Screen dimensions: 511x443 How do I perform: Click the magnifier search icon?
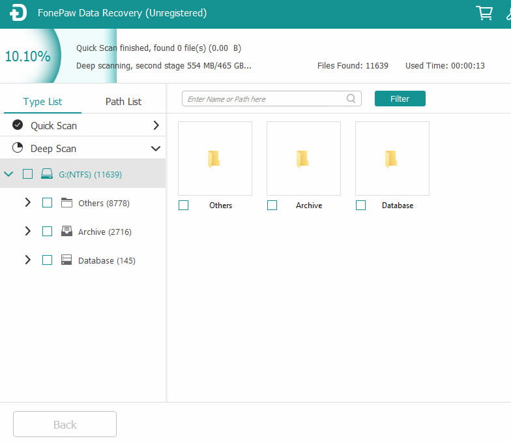point(351,99)
